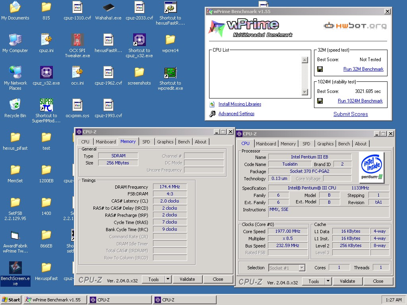The image size is (407, 305).
Task: Open About tab in right CPU-Z window
Action: coord(361,144)
